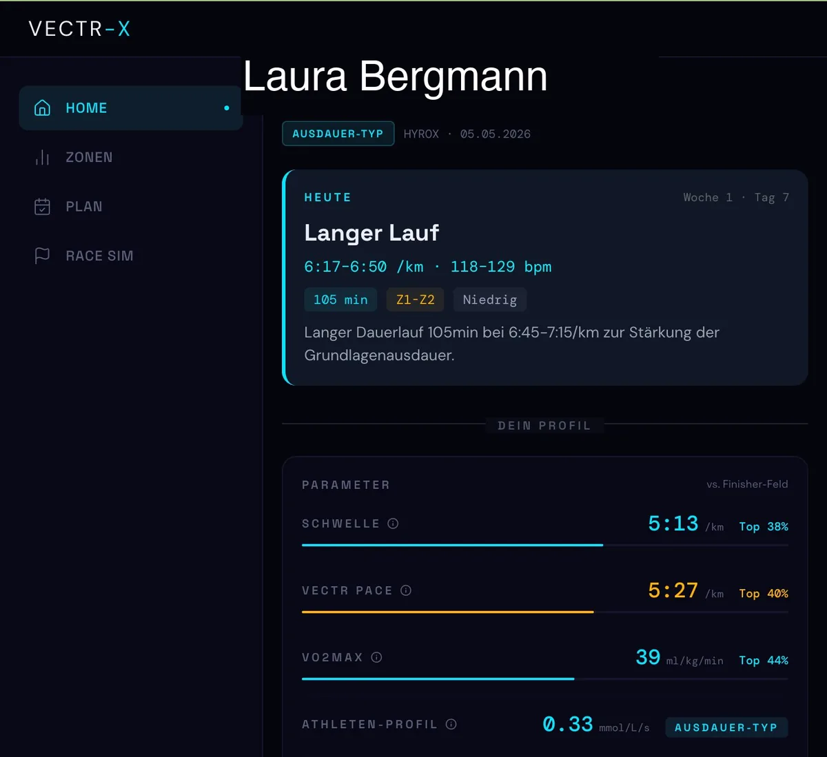Click the Zonen bar chart icon
Image resolution: width=827 pixels, height=757 pixels.
(x=42, y=158)
